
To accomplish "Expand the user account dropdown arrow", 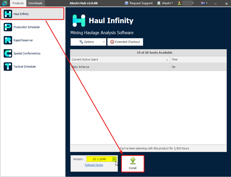I will coord(193,3).
